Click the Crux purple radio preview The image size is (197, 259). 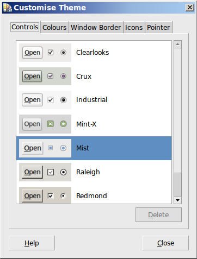pyautogui.click(x=63, y=76)
